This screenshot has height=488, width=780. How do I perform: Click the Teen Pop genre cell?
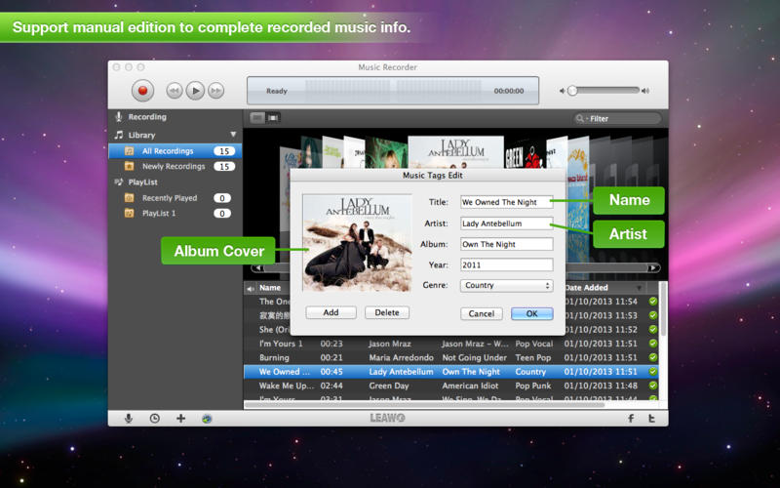coord(532,357)
